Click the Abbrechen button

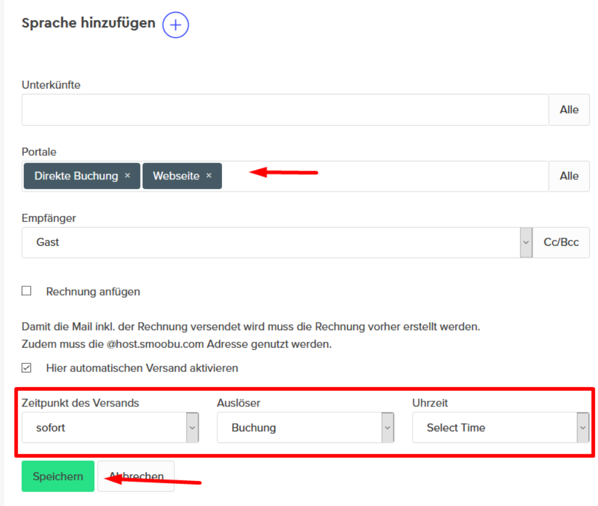click(x=136, y=476)
